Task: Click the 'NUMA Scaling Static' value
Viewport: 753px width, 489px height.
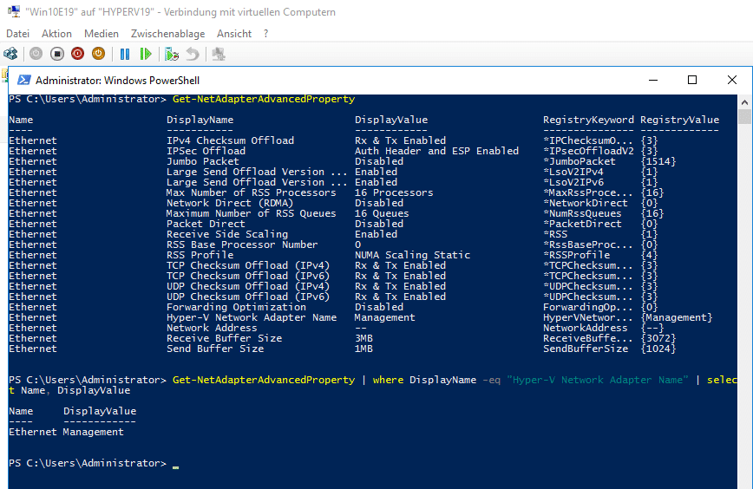Action: (x=412, y=255)
